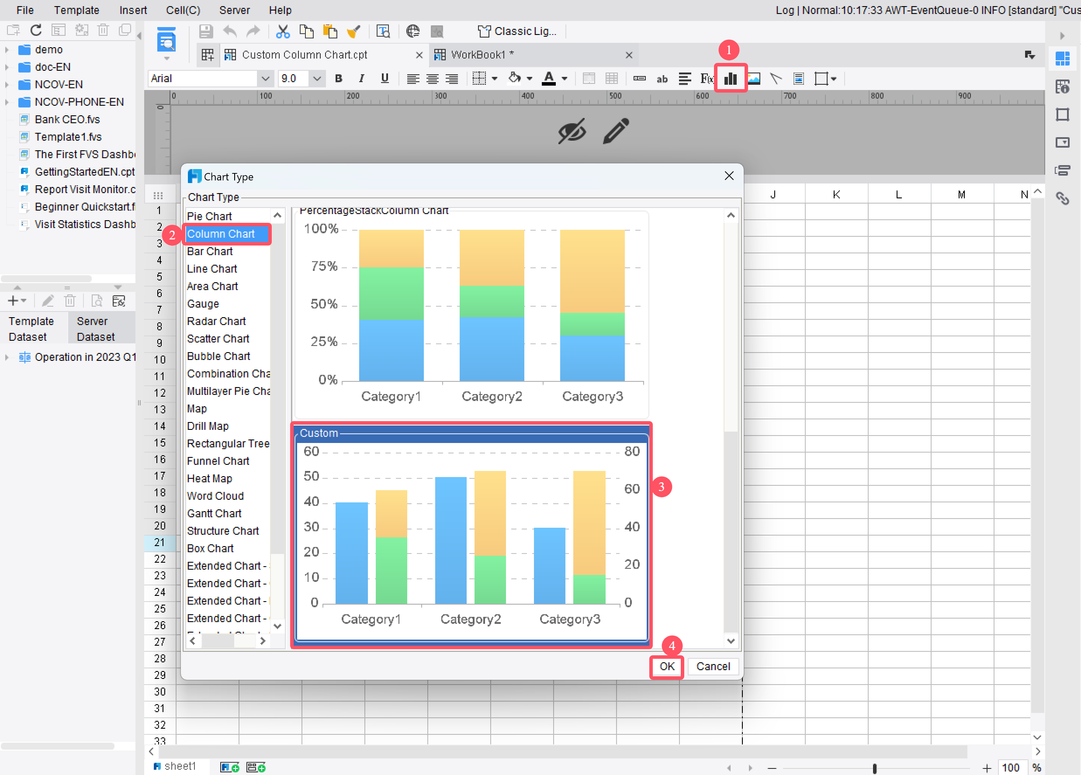Expand the NCOV-EN folder
This screenshot has width=1081, height=775.
(x=7, y=84)
